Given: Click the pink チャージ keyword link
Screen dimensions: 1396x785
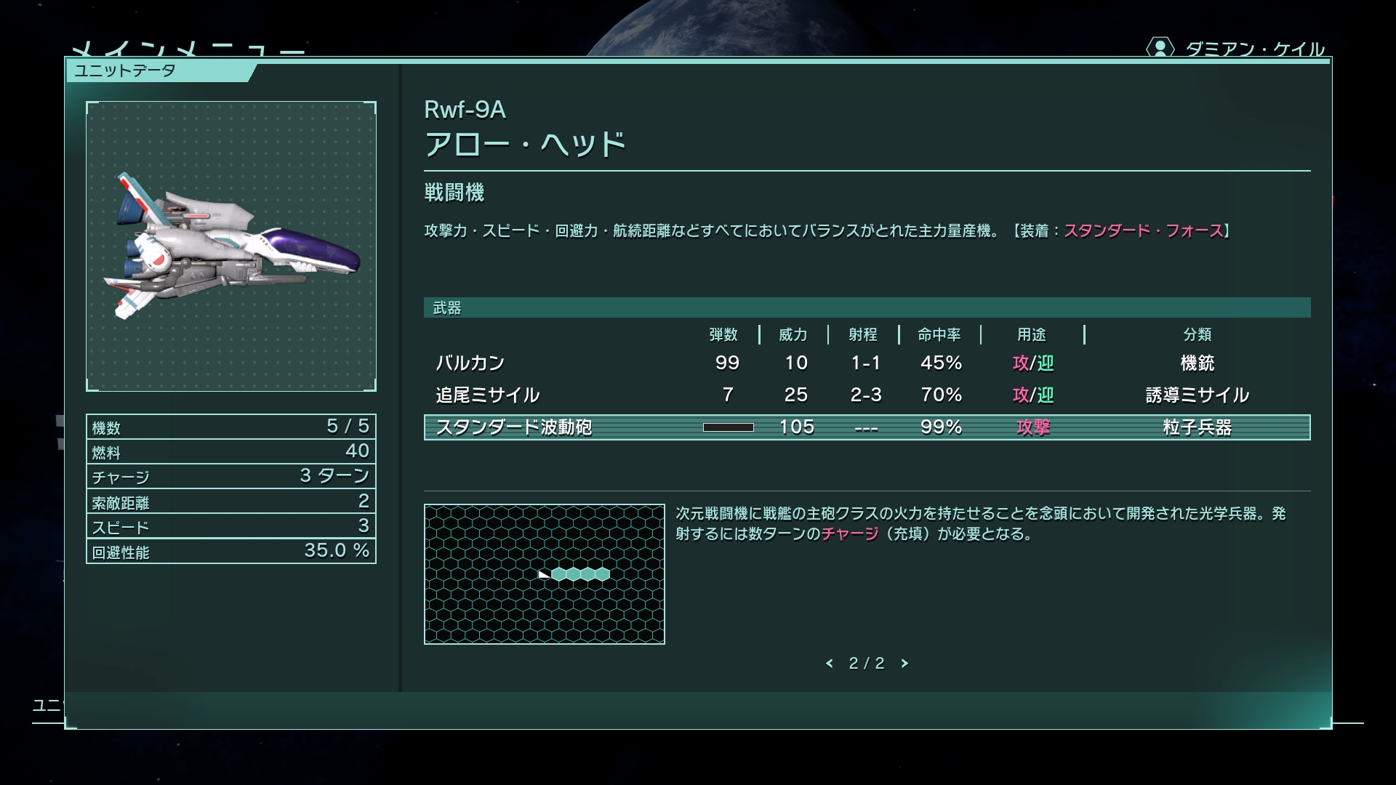Looking at the screenshot, I should (849, 534).
